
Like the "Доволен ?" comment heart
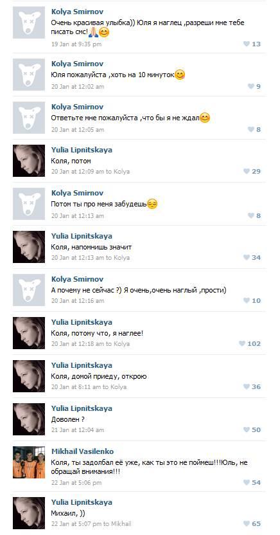[246, 430]
